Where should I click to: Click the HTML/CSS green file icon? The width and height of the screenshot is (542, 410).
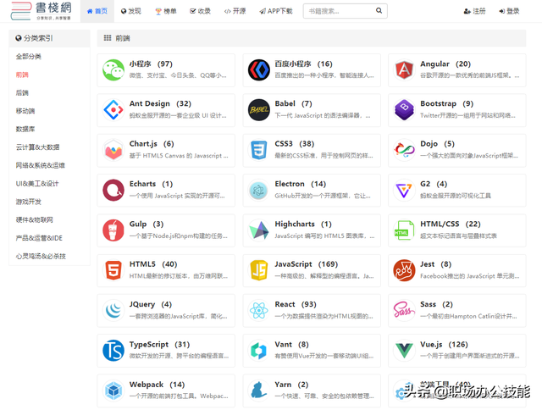pos(404,230)
